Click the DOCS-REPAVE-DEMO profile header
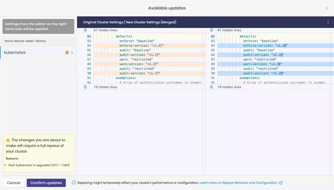Screen dimensions: 334x190 pyautogui.click(x=25, y=41)
